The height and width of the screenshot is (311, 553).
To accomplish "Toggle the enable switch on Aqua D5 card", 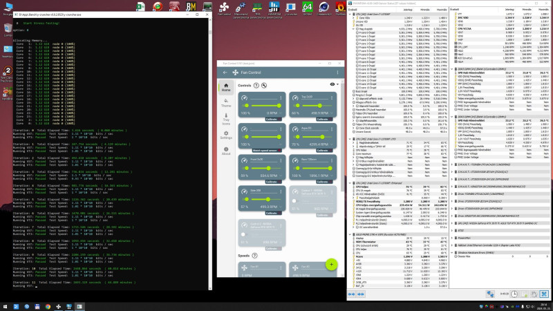I will coord(297,137).
